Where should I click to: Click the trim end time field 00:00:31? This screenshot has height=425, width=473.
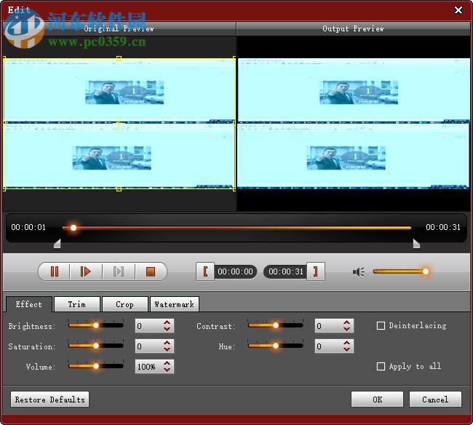(285, 271)
